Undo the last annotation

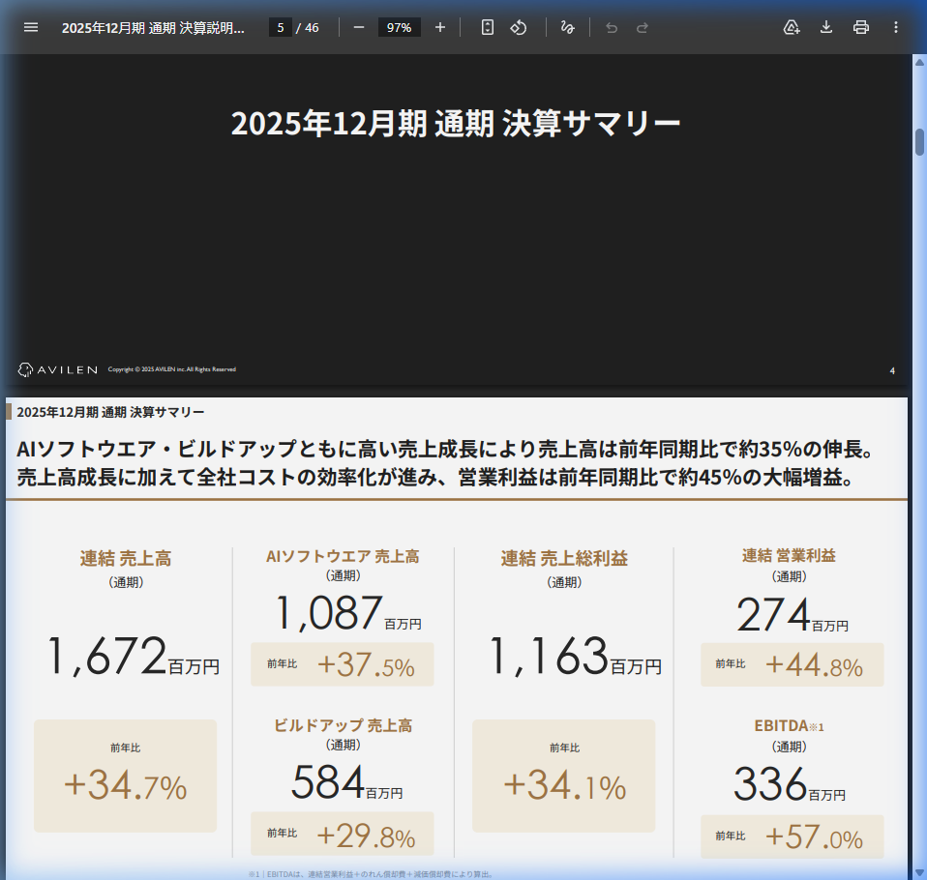tap(610, 27)
